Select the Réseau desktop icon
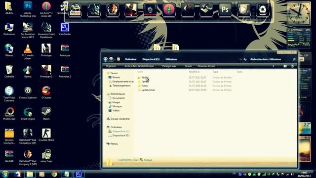The width and height of the screenshot is (316, 178). click(x=9, y=50)
